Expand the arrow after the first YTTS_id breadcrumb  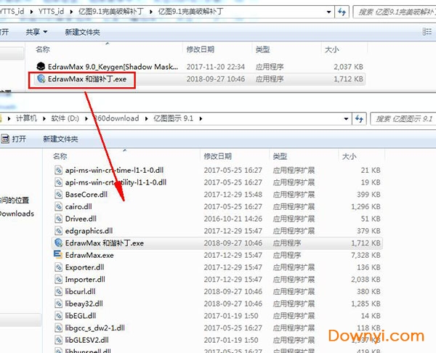point(31,12)
